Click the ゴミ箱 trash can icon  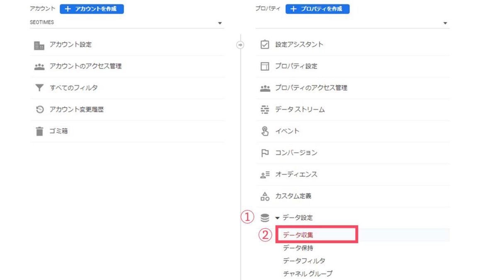pyautogui.click(x=39, y=131)
